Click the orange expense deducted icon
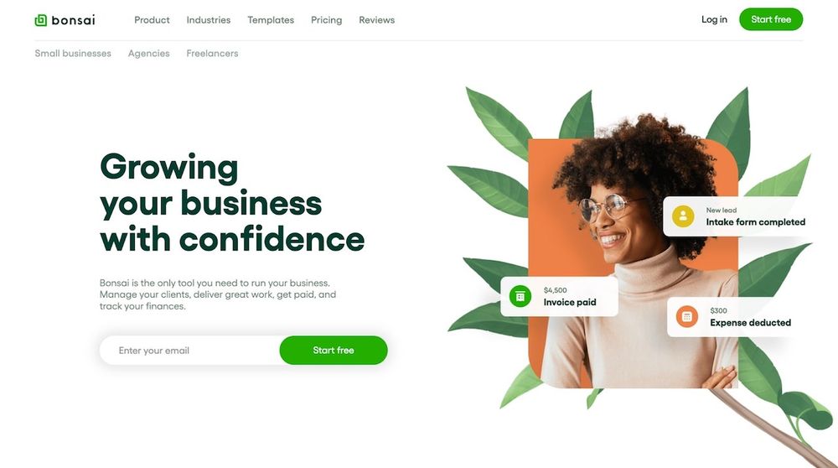The image size is (838, 468). [x=687, y=317]
